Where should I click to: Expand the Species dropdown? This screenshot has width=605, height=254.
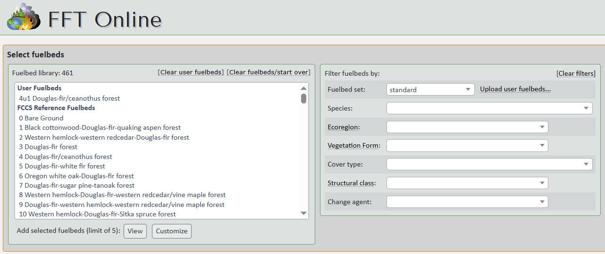click(489, 108)
